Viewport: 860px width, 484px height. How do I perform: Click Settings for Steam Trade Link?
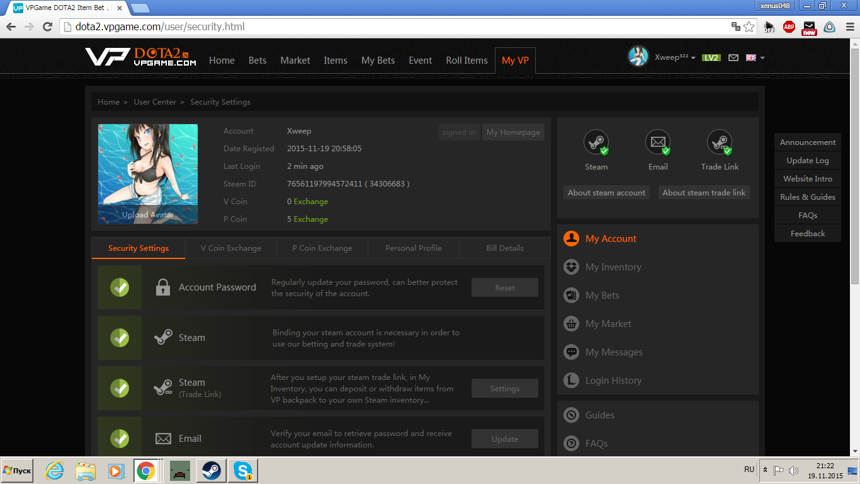click(x=505, y=388)
